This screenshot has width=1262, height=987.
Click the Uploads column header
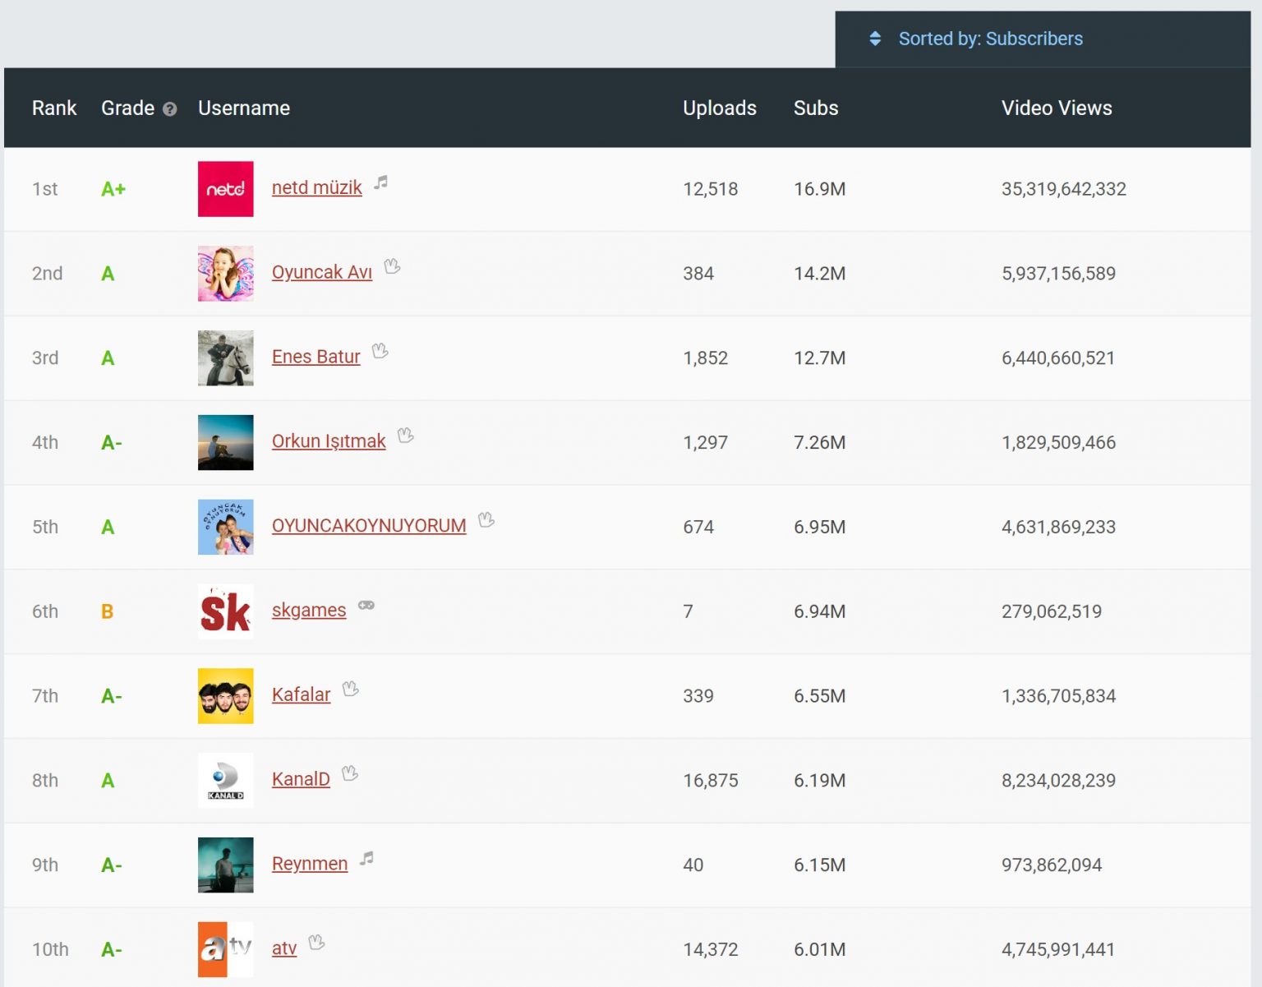coord(719,108)
